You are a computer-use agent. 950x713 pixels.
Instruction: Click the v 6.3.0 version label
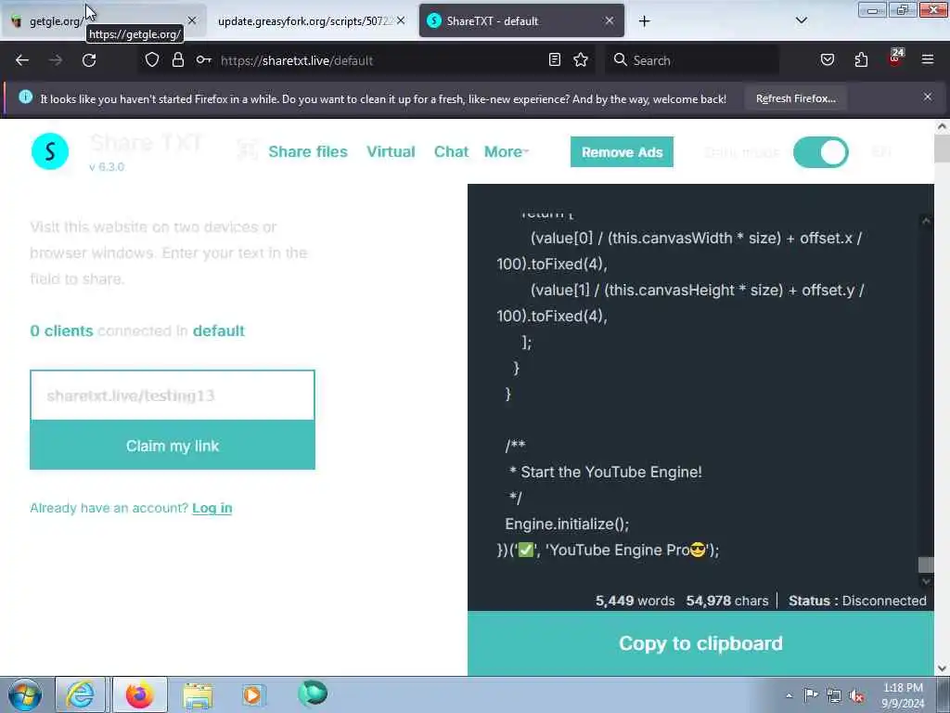(x=107, y=167)
